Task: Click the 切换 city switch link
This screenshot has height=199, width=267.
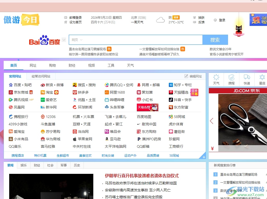Action: (142, 17)
